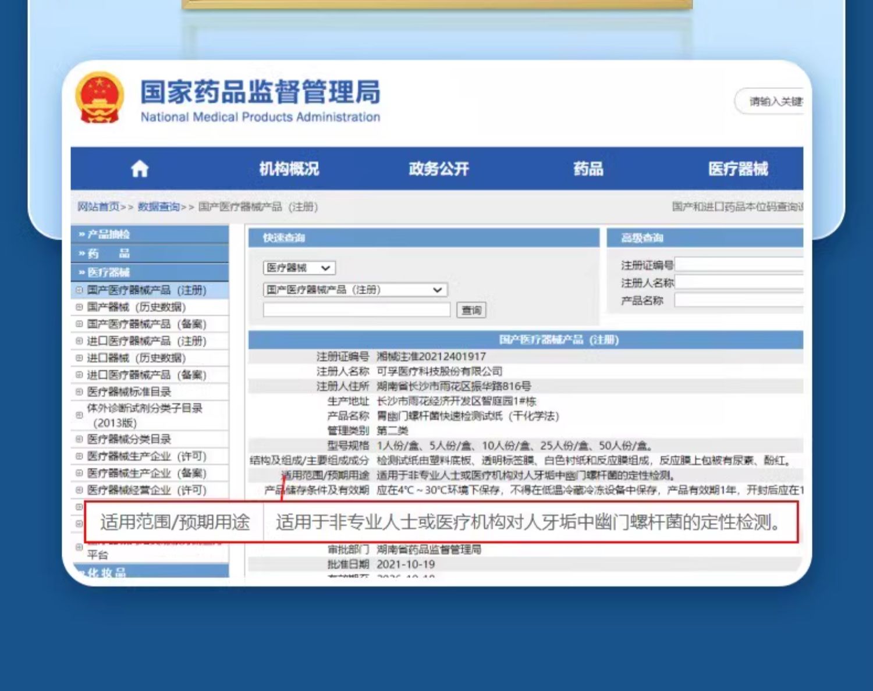Image resolution: width=873 pixels, height=691 pixels.
Task: Expand the 国产医疗器械产品 (注册) tree icon
Action: [x=79, y=290]
